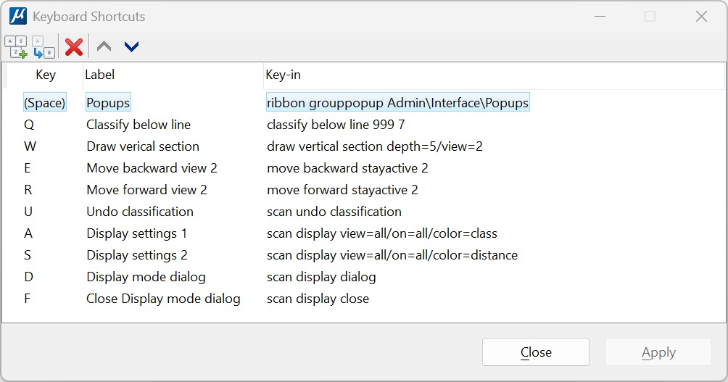Click the MicroStation logo in title bar
This screenshot has height=382, width=728.
pyautogui.click(x=17, y=16)
